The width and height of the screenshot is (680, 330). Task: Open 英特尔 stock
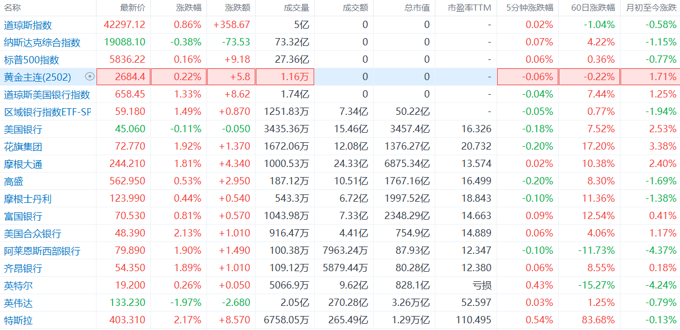coord(18,286)
